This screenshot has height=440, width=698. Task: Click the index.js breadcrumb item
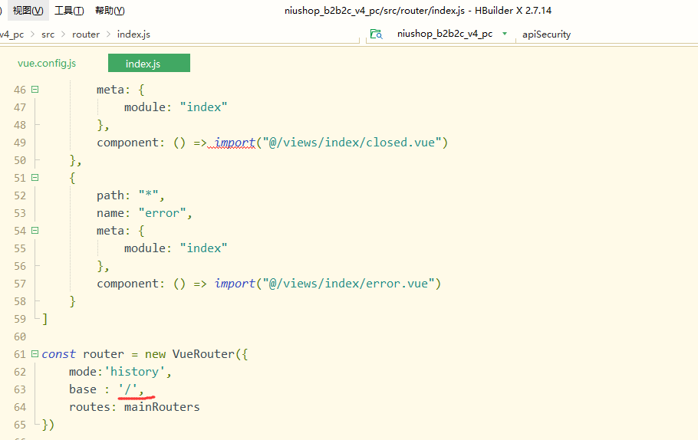pyautogui.click(x=134, y=34)
